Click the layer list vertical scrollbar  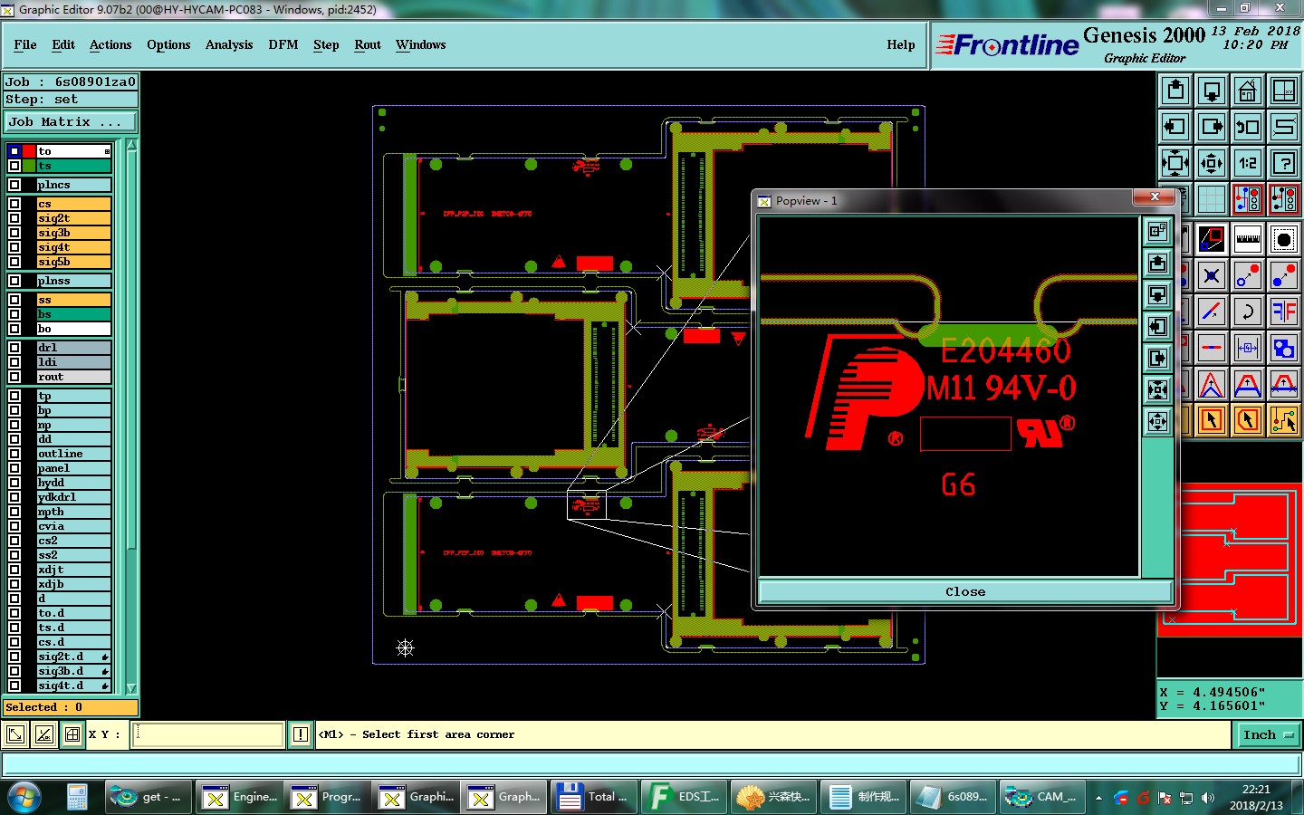coord(131,417)
